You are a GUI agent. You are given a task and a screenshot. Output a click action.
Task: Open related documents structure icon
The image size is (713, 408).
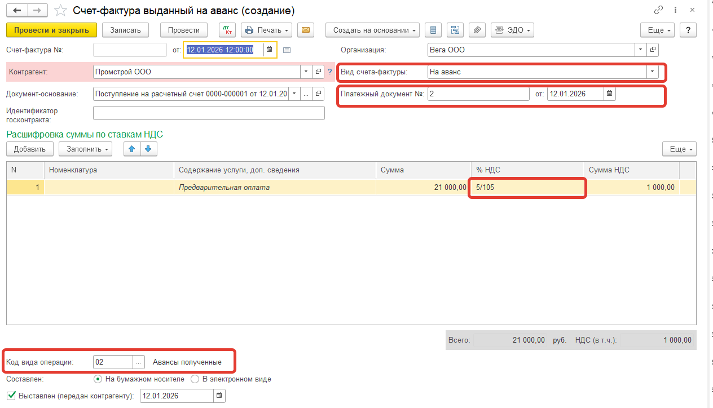point(455,30)
